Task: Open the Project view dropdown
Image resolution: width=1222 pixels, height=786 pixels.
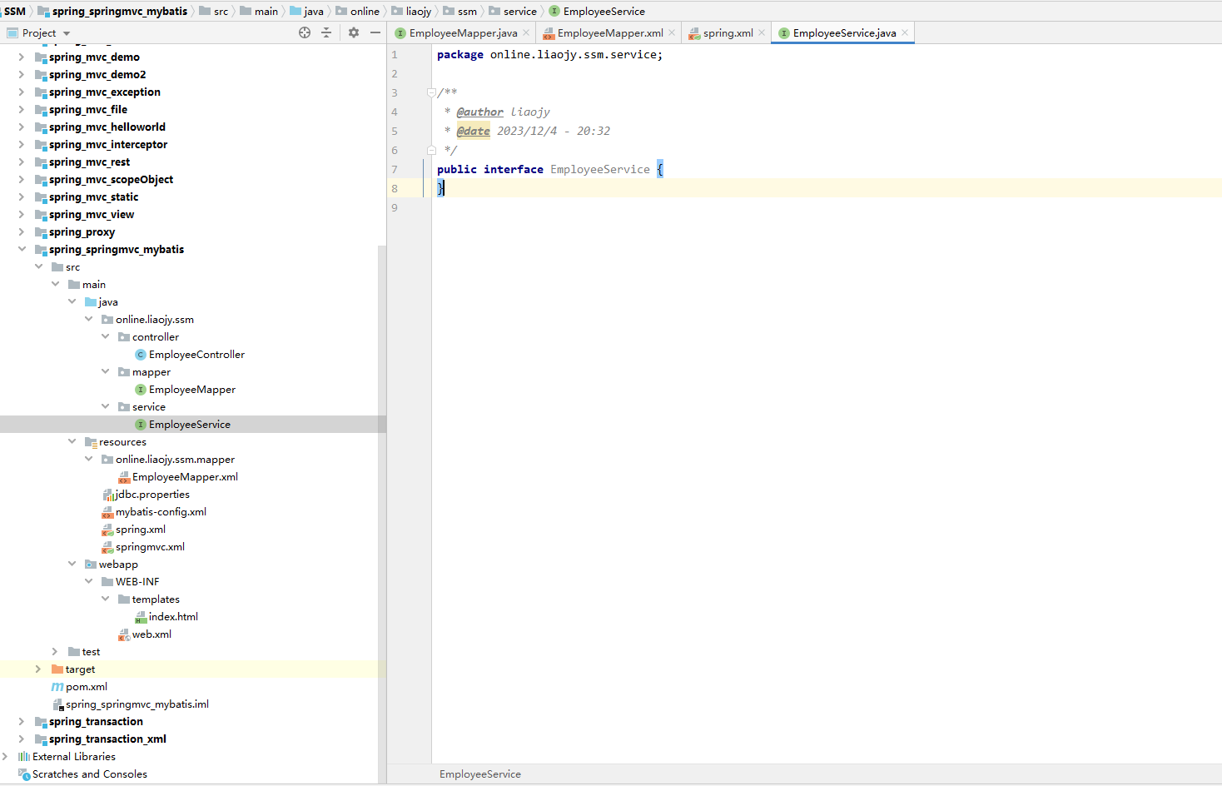Action: coord(67,33)
